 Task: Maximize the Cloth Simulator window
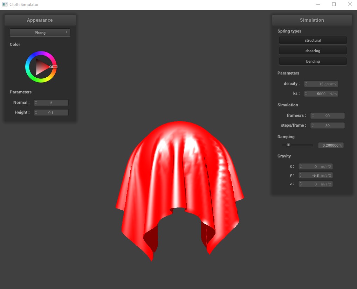point(334,4)
